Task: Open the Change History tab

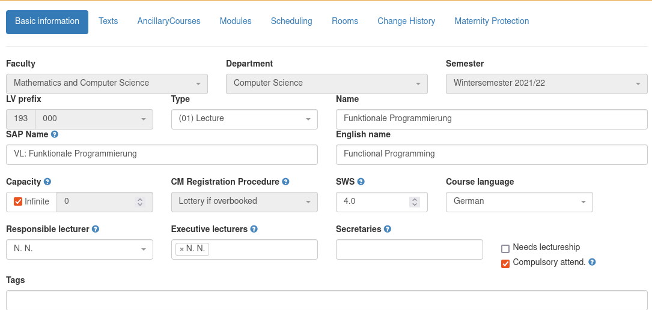Action: [406, 21]
